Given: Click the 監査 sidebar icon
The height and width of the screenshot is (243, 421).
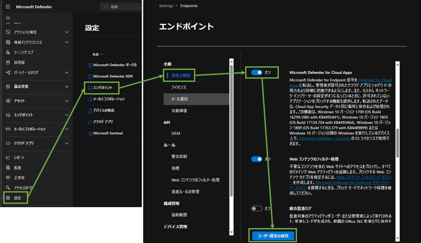Looking at the screenshot, I should (8, 168).
